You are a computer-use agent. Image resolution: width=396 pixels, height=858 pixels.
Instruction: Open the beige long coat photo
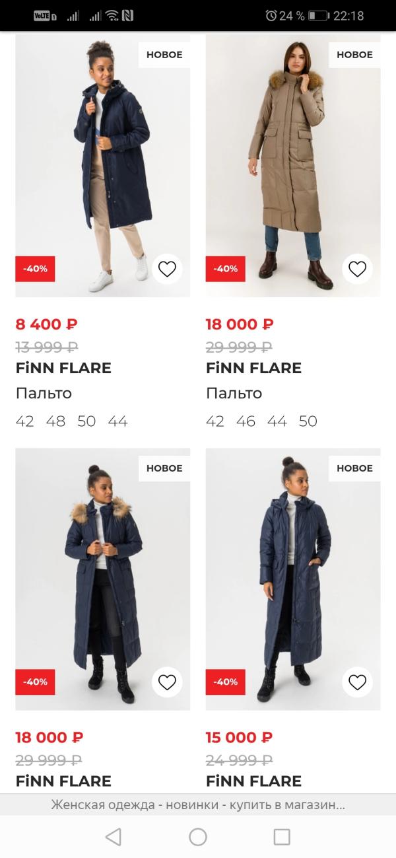(292, 165)
